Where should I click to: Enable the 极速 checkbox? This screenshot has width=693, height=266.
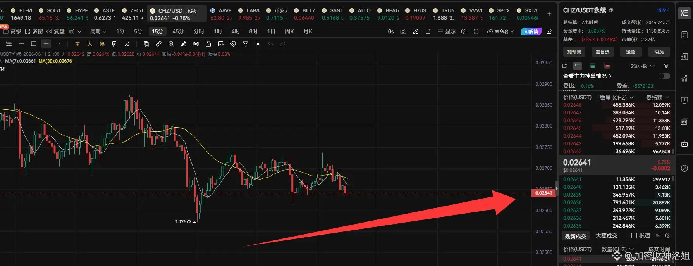pos(634,235)
